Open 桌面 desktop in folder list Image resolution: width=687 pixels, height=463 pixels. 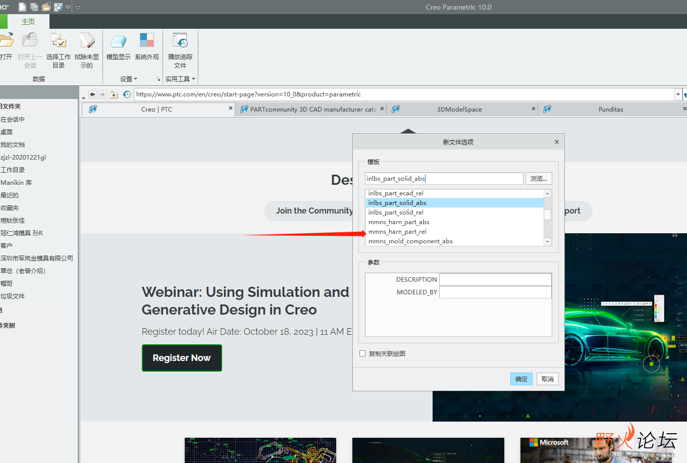7,132
